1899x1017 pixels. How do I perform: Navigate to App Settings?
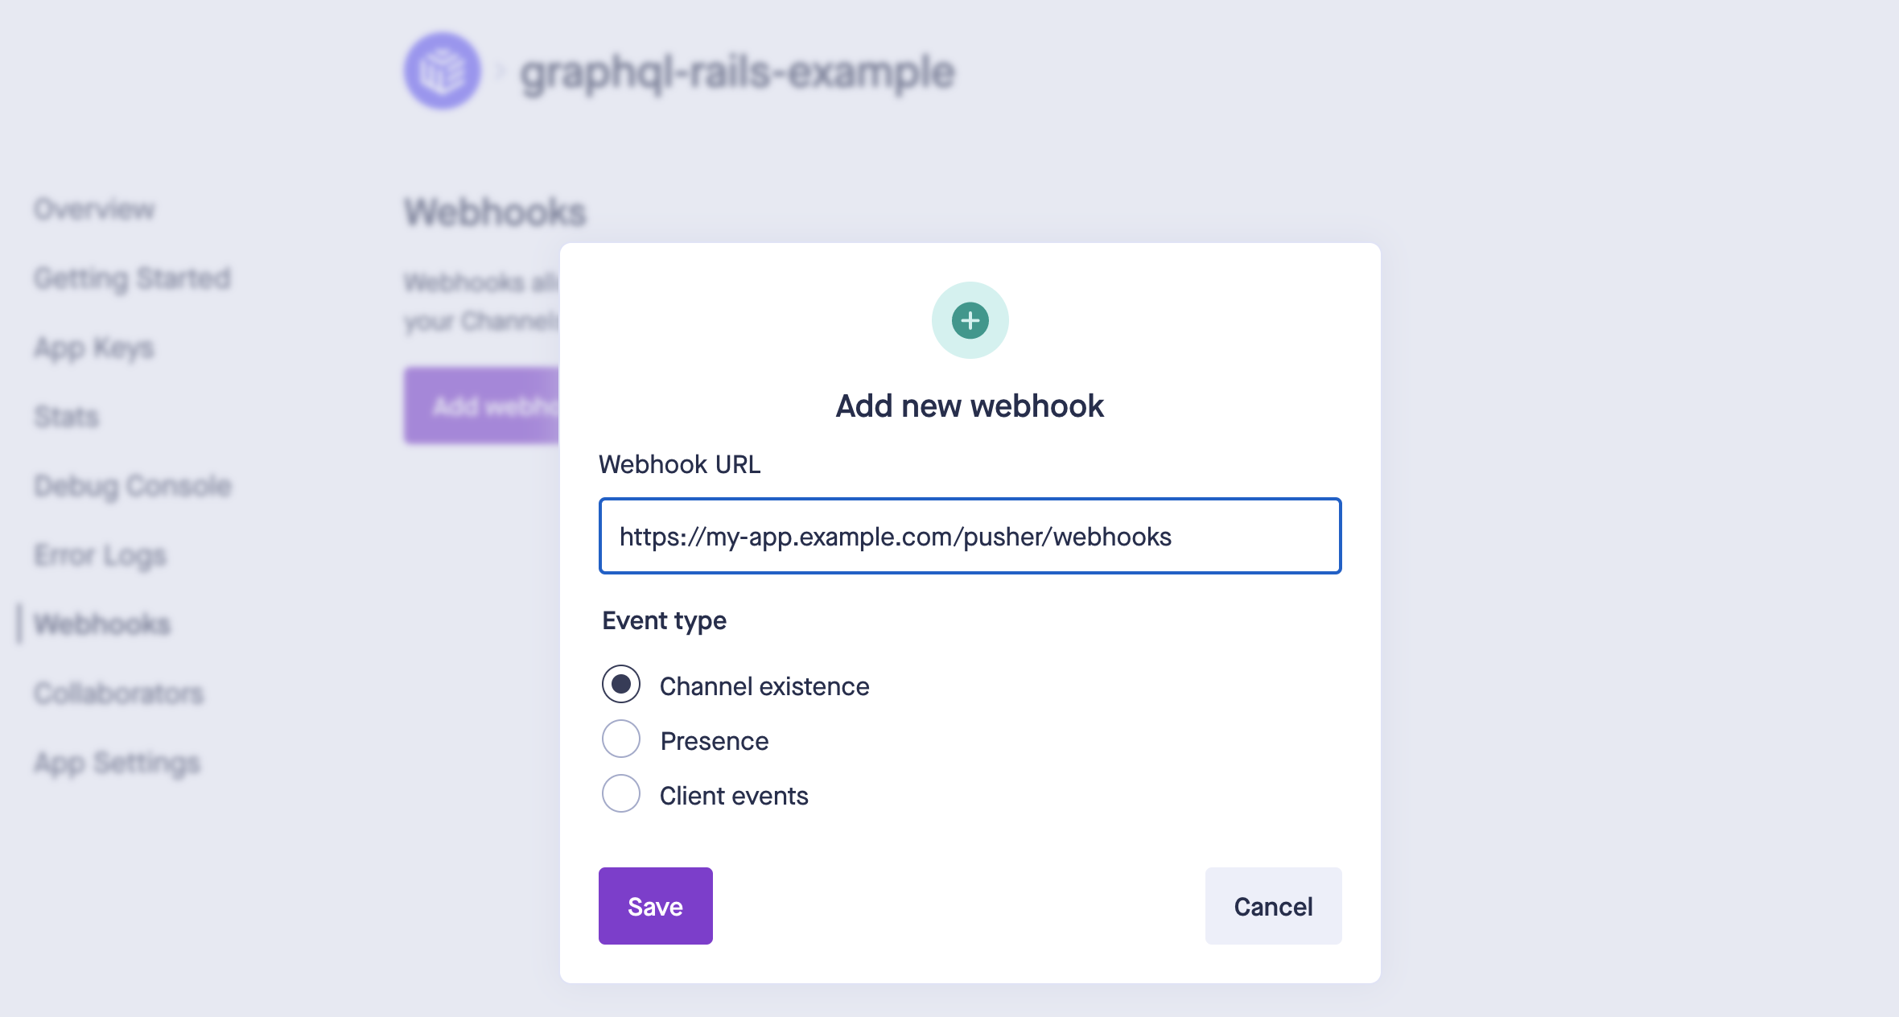117,763
